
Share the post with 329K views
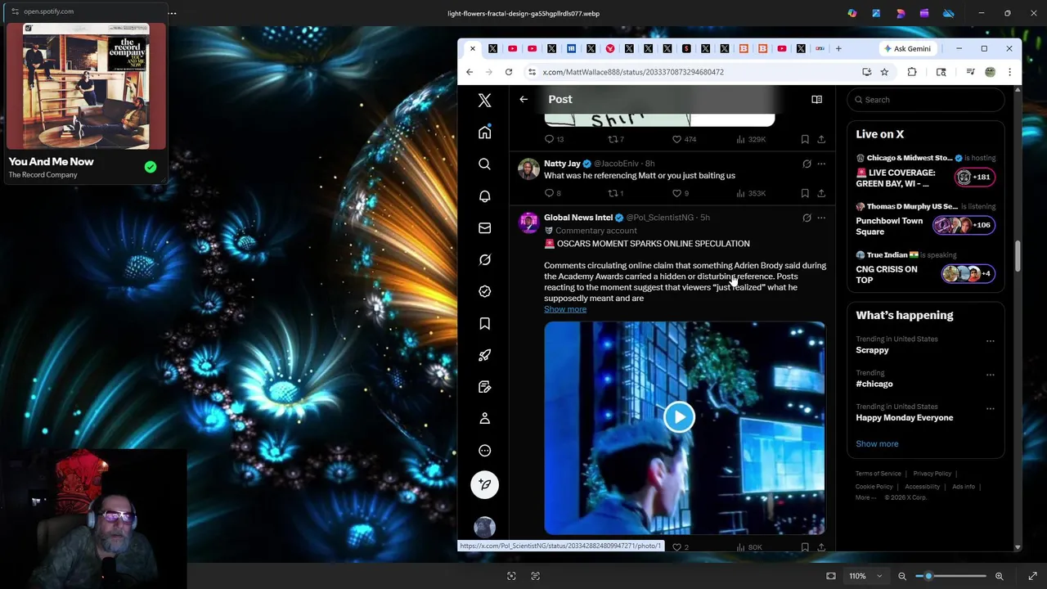[821, 139]
